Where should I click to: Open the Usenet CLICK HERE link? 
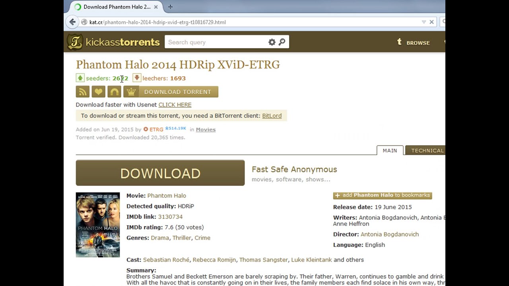pos(175,105)
